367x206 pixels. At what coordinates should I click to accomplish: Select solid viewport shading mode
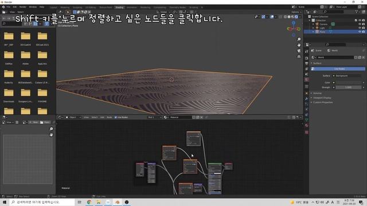[x=289, y=17]
